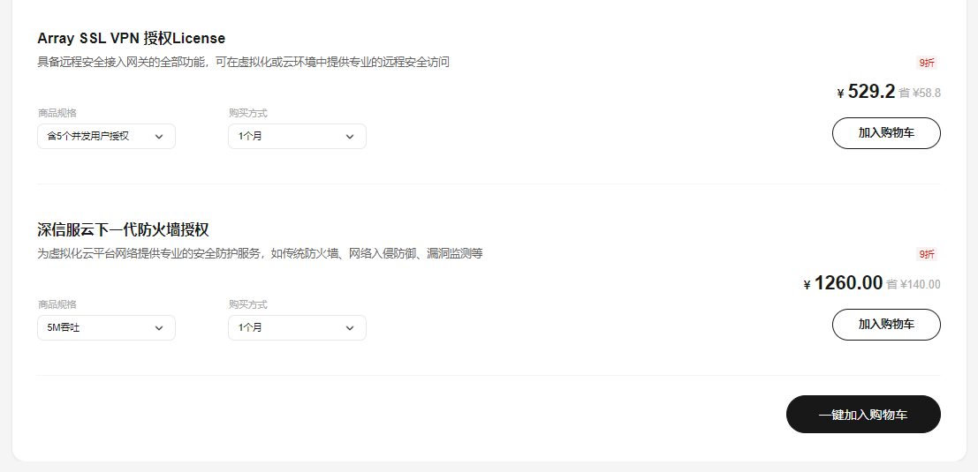Click the 商品规格 label above 含5个并发用户授权
The height and width of the screenshot is (472, 978).
click(x=57, y=113)
